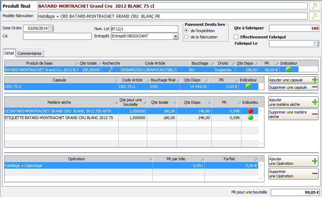The height and width of the screenshot is (198, 322).
Task: Click the Qte Dispo search icon in product table
Action: coord(256,63)
